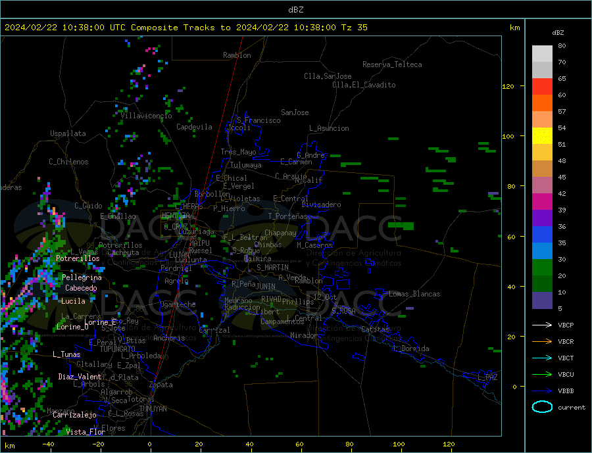592x453 pixels.
Task: Click the JUNIN city label
Action: tap(266, 287)
